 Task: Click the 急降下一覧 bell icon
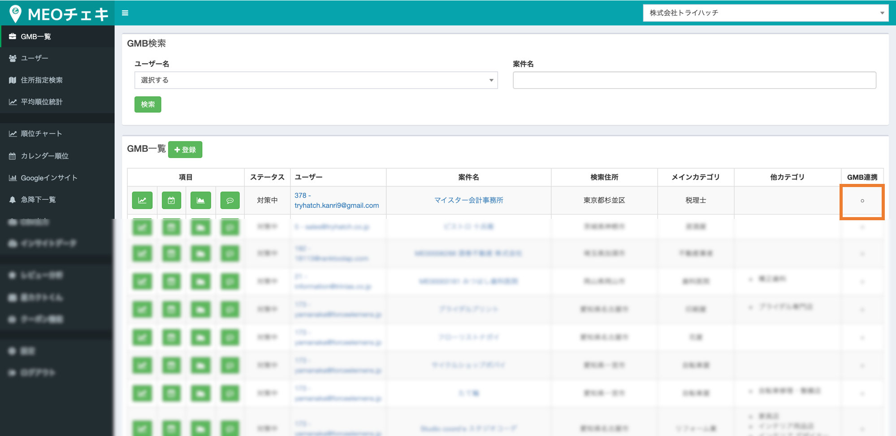[13, 200]
